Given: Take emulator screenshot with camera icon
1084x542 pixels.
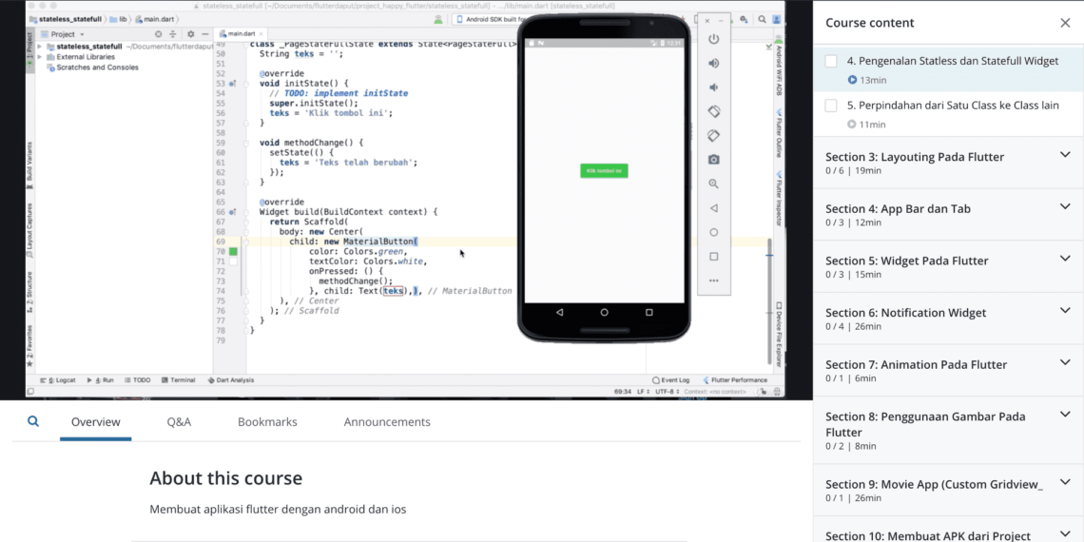Looking at the screenshot, I should tap(714, 160).
